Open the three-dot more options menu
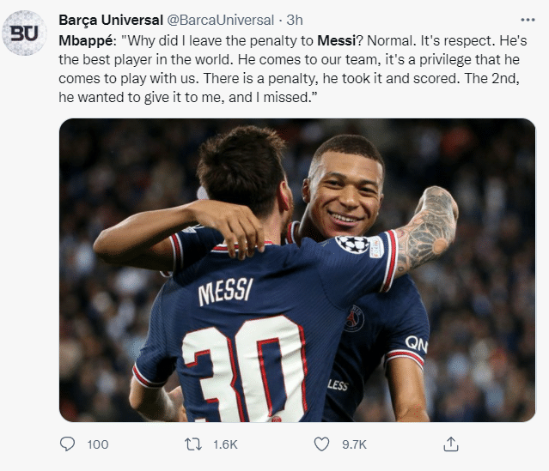The image size is (549, 471). pyautogui.click(x=527, y=20)
